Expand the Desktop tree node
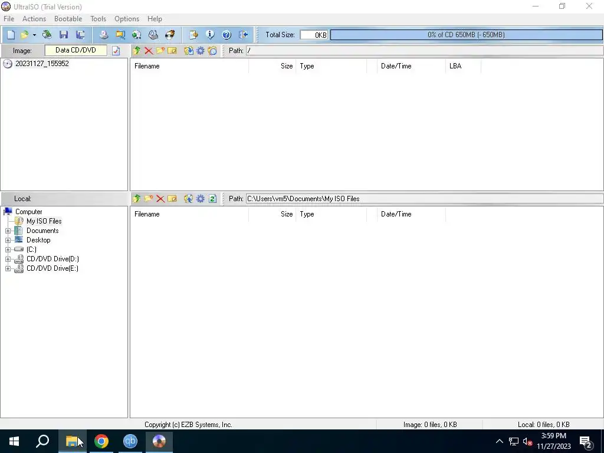 pos(8,240)
